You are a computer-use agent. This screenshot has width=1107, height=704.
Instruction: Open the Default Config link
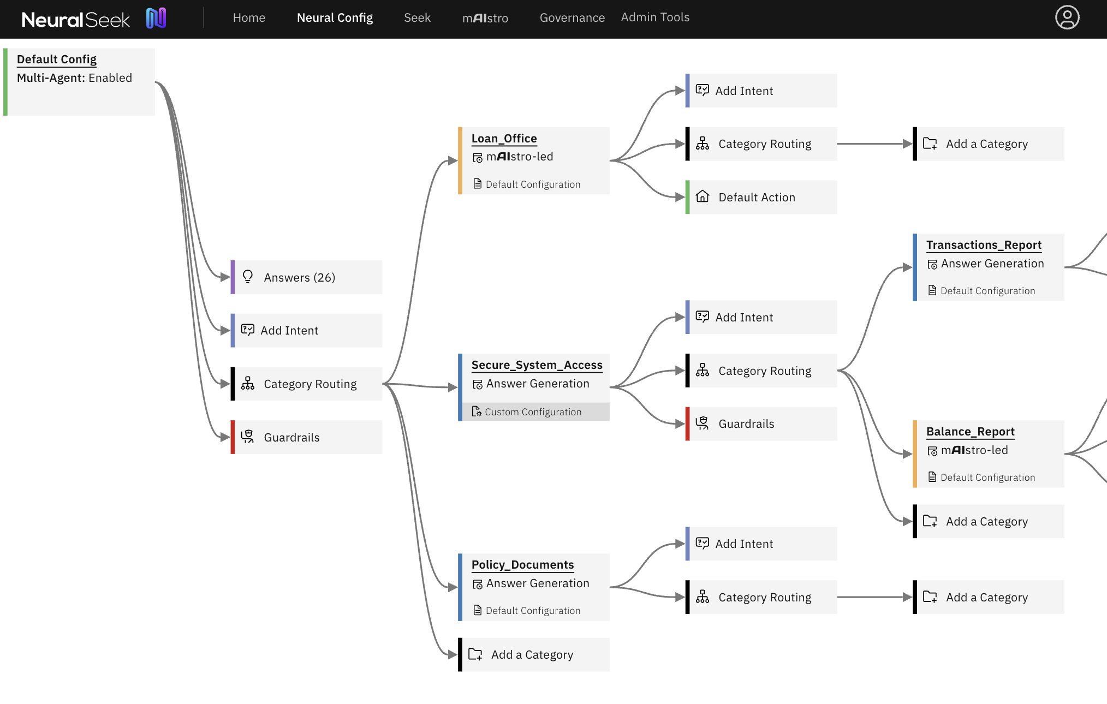(56, 59)
